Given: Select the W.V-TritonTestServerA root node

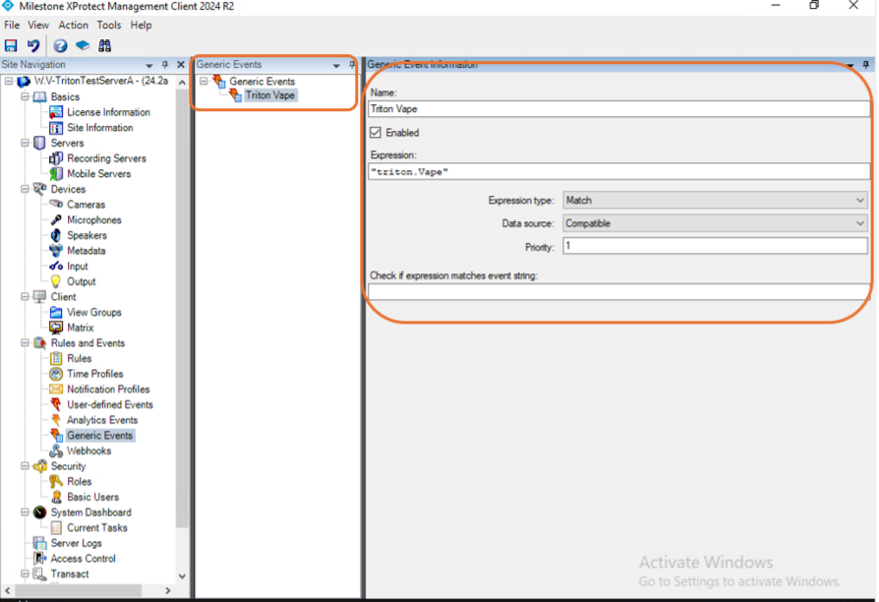Looking at the screenshot, I should pyautogui.click(x=101, y=81).
